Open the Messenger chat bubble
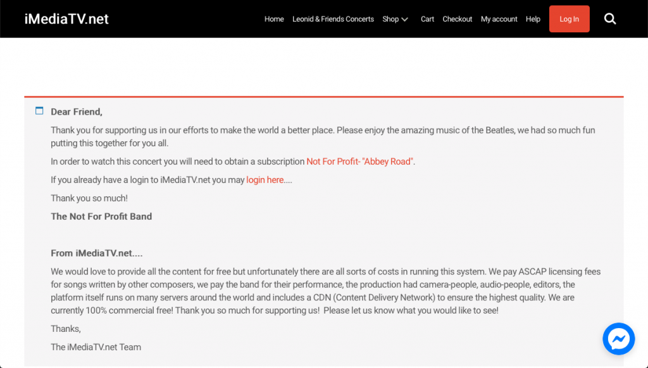The image size is (648, 368). pyautogui.click(x=618, y=339)
